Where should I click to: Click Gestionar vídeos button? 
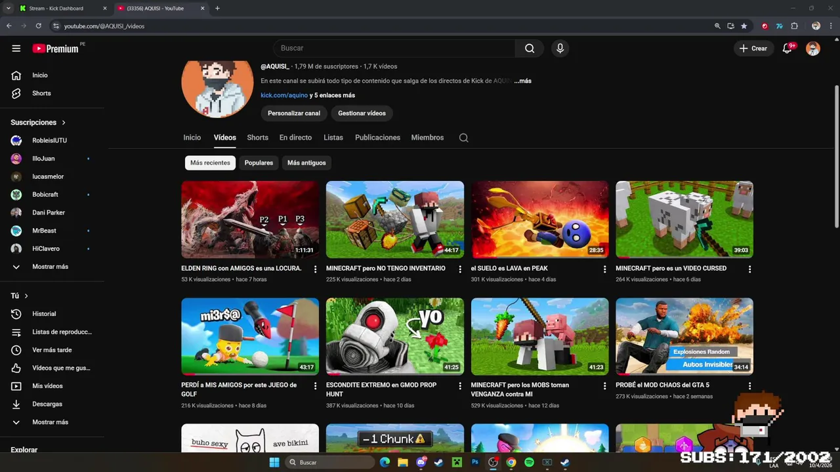point(362,113)
